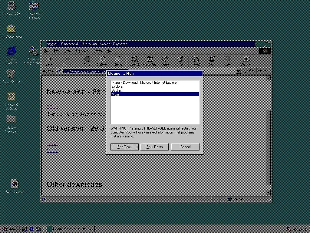Open My Computer desktop icon
This screenshot has height=233, width=310.
point(11,8)
